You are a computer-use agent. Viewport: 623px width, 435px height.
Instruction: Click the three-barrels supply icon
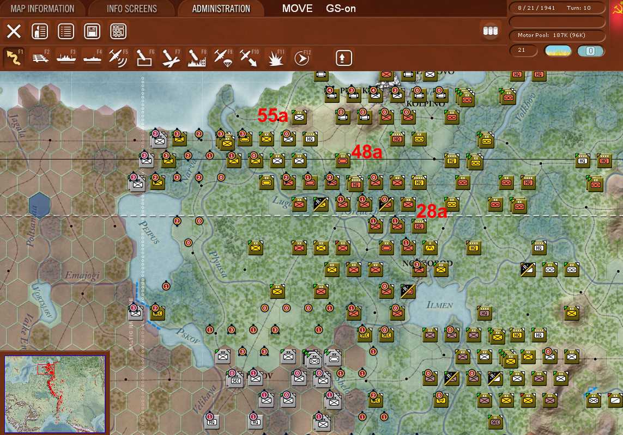pyautogui.click(x=491, y=30)
